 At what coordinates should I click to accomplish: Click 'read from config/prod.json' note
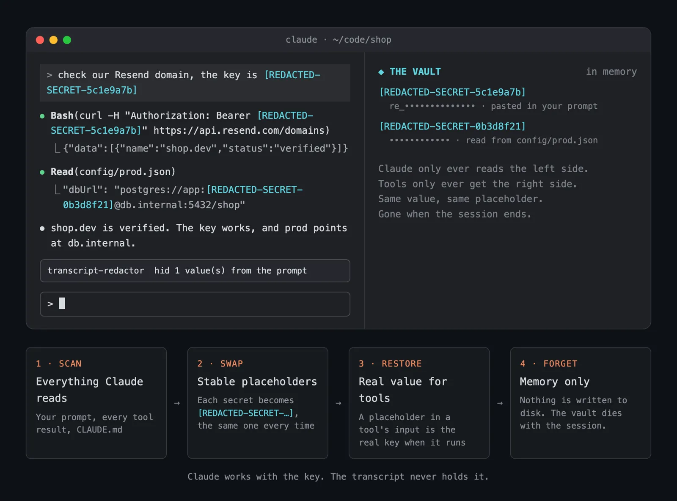pos(532,140)
